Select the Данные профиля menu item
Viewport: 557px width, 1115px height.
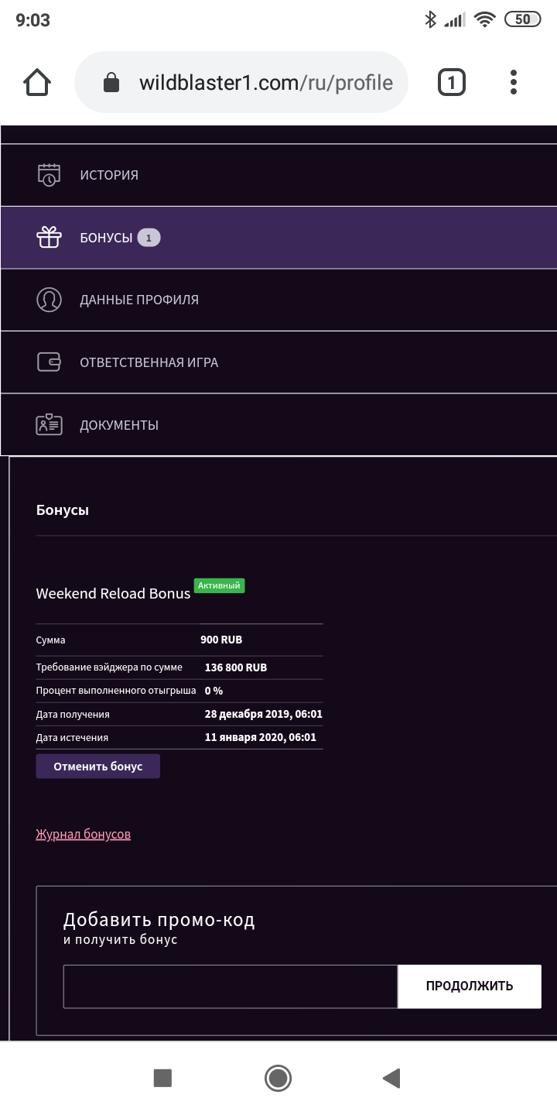click(x=139, y=300)
